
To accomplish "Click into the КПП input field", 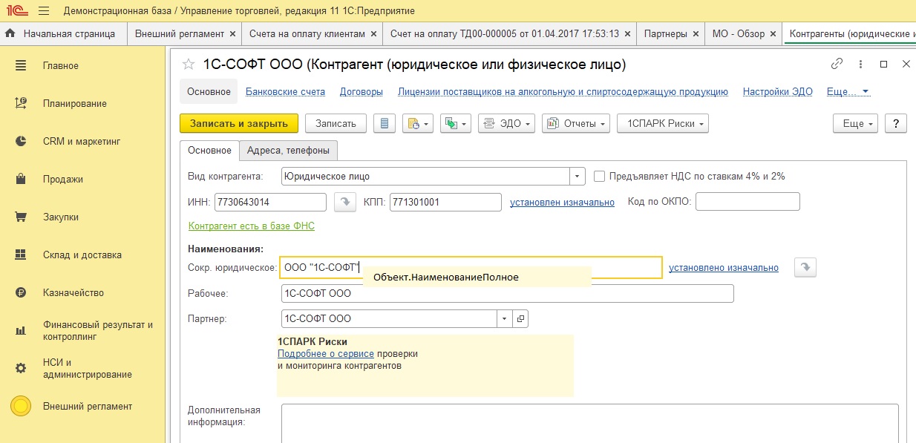I will click(446, 202).
